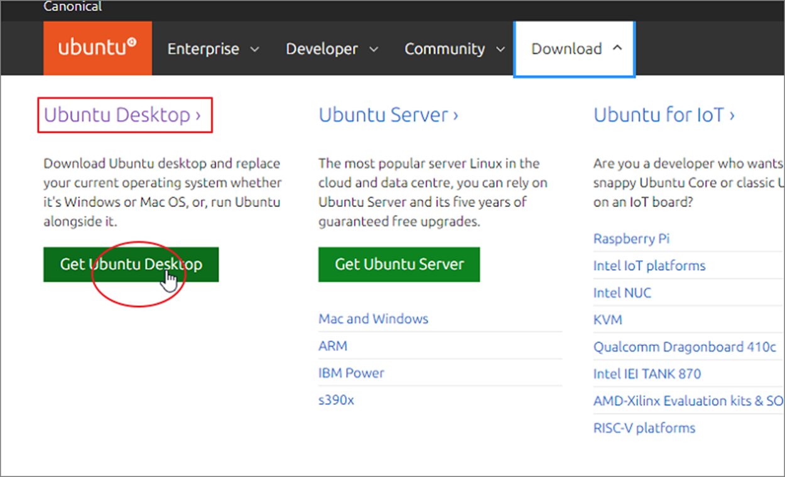Open the RISC-V platforms link
The width and height of the screenshot is (785, 477).
644,428
